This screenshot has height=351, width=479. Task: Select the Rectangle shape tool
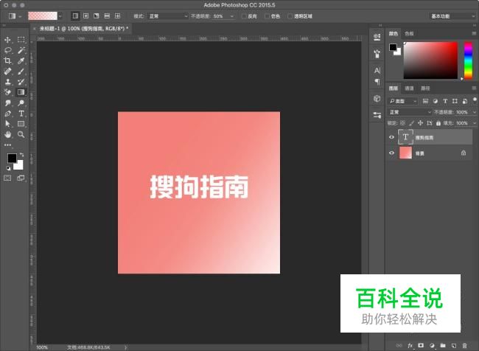[x=21, y=124]
